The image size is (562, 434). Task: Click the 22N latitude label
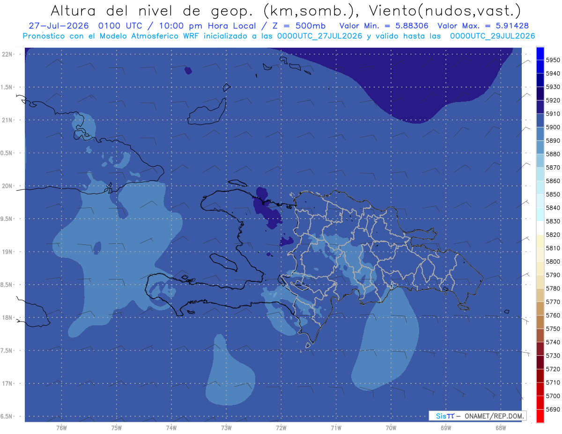(x=7, y=54)
